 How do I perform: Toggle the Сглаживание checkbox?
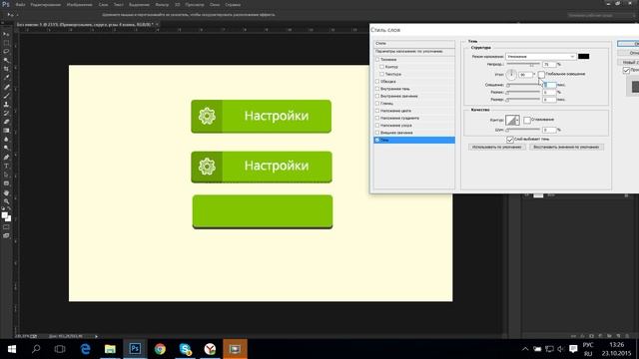pyautogui.click(x=527, y=120)
